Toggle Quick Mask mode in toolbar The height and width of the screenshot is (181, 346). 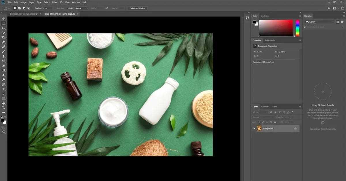click(x=3, y=127)
